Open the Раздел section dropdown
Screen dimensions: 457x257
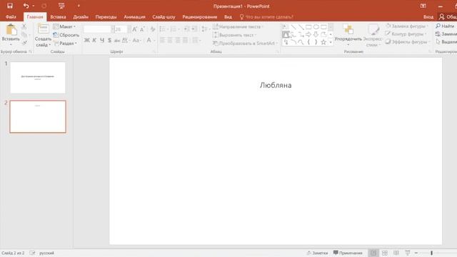65,43
